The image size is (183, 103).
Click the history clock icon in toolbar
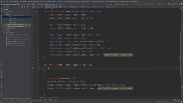pyautogui.click(x=160, y=4)
